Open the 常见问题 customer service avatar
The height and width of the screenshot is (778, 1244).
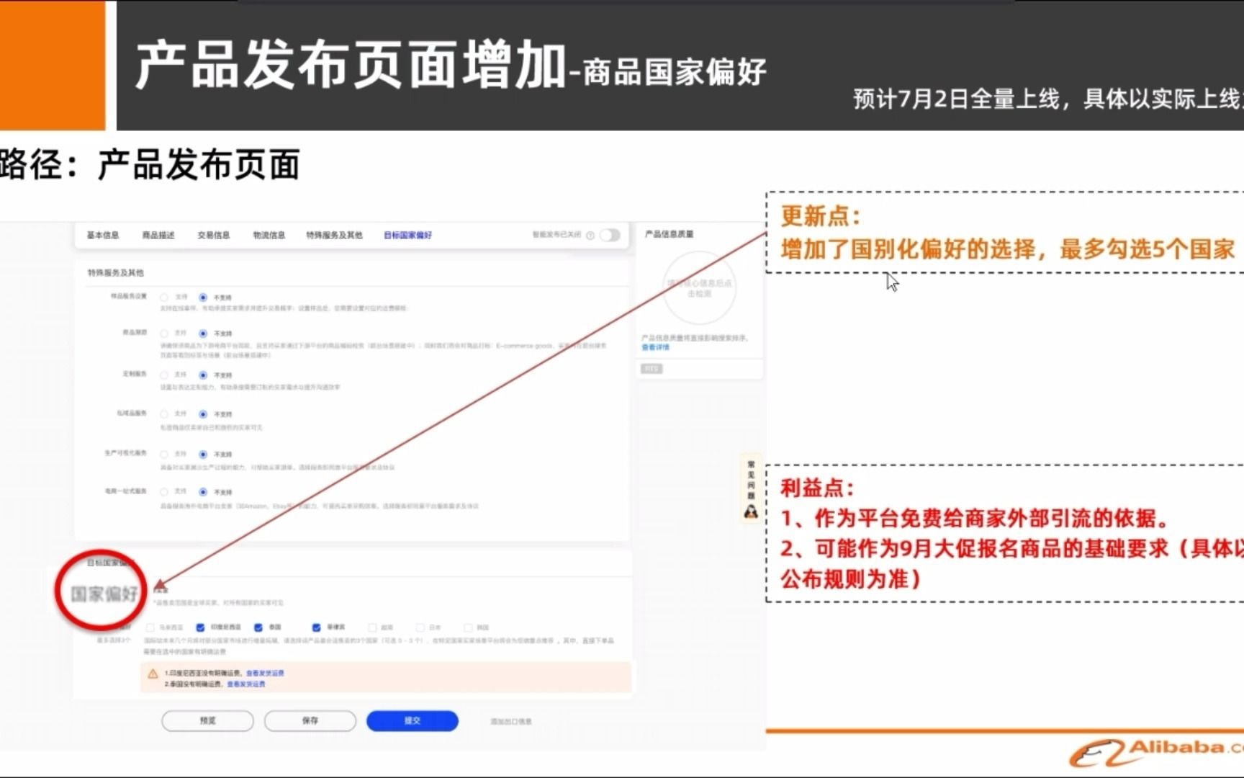point(751,511)
